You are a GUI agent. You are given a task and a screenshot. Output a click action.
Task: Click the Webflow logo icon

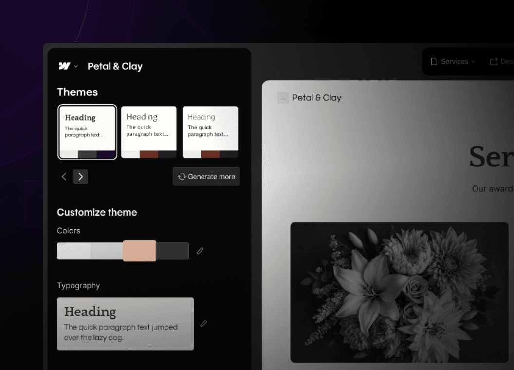[x=65, y=66]
